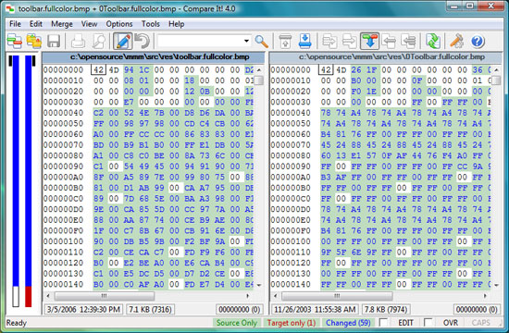This screenshot has height=333, width=509.
Task: Click the Target only (1) legend label
Action: pos(292,323)
